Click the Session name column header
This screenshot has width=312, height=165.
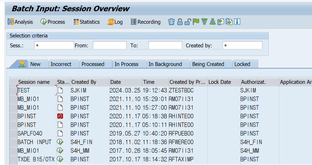click(37, 82)
